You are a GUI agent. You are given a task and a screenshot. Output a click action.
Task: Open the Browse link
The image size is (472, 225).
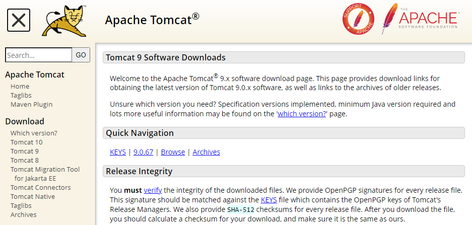(x=173, y=152)
